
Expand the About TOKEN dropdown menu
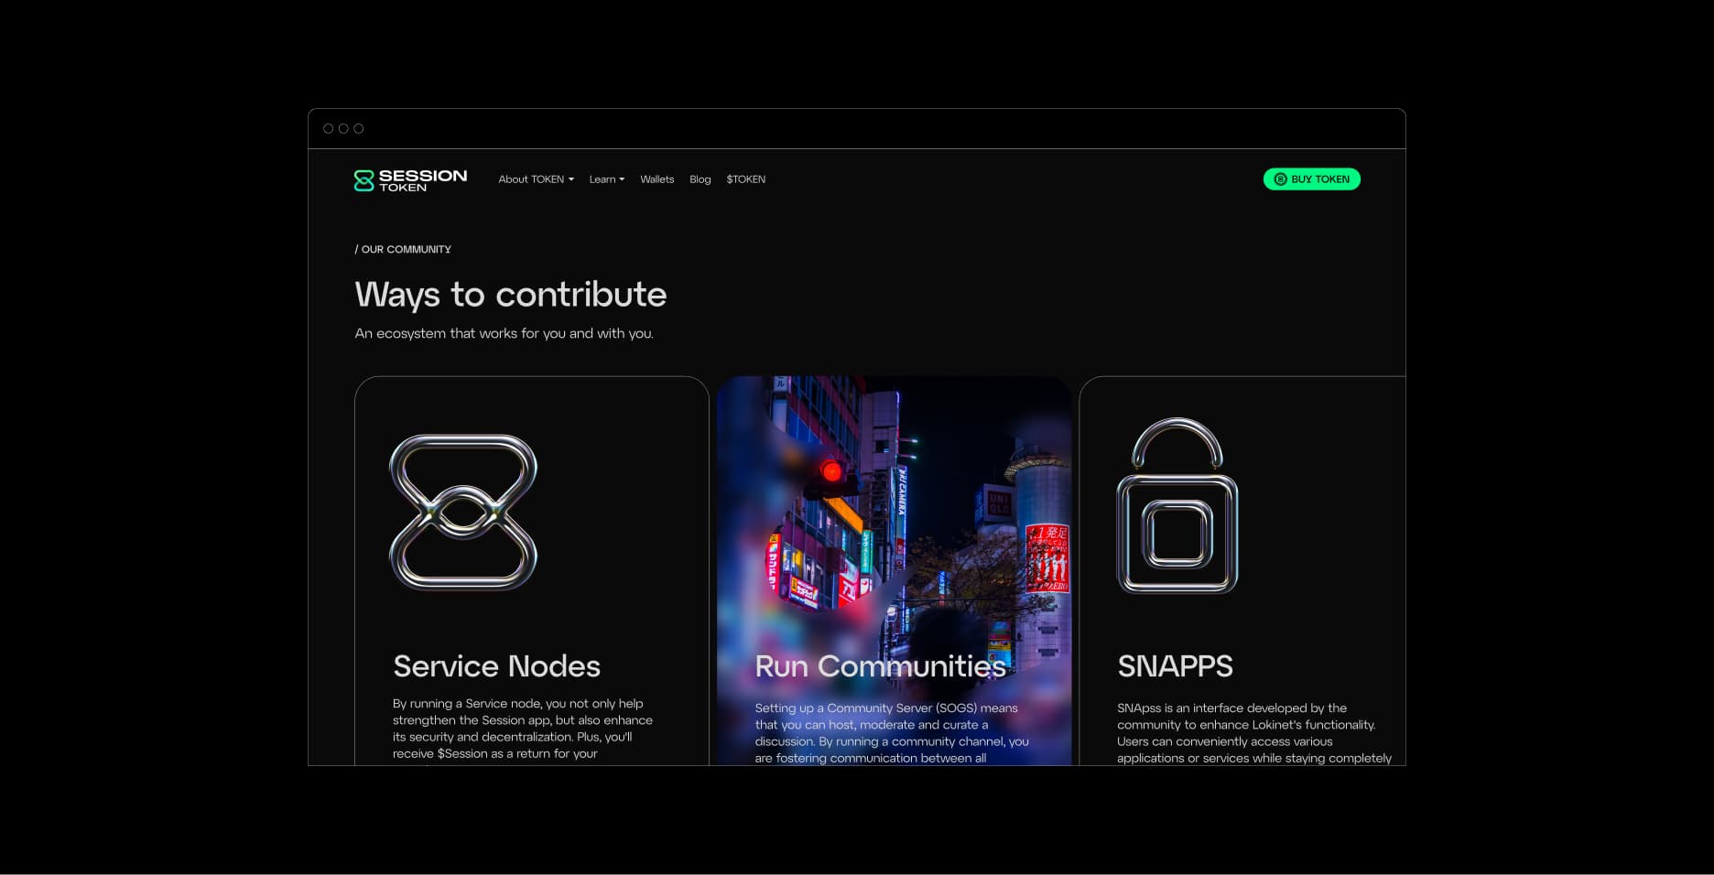click(x=536, y=179)
